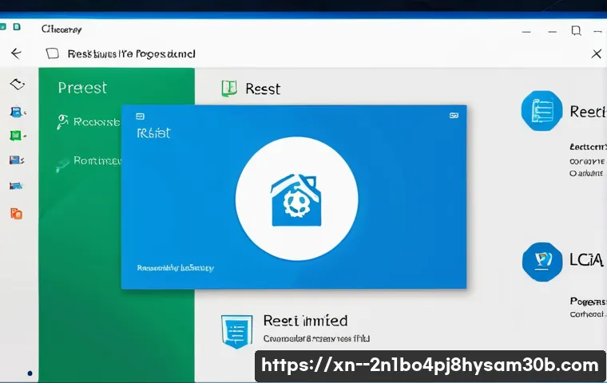Image resolution: width=607 pixels, height=383 pixels.
Task: Click the green document icon beside Resst
Action: (x=228, y=89)
